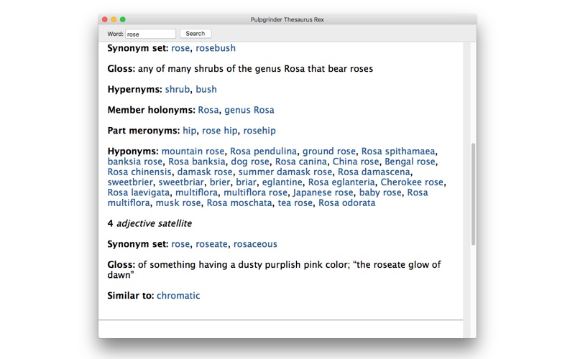Screen dimensions: 575x359
Task: Open the 'Rosa canina' link
Action: [301, 162]
